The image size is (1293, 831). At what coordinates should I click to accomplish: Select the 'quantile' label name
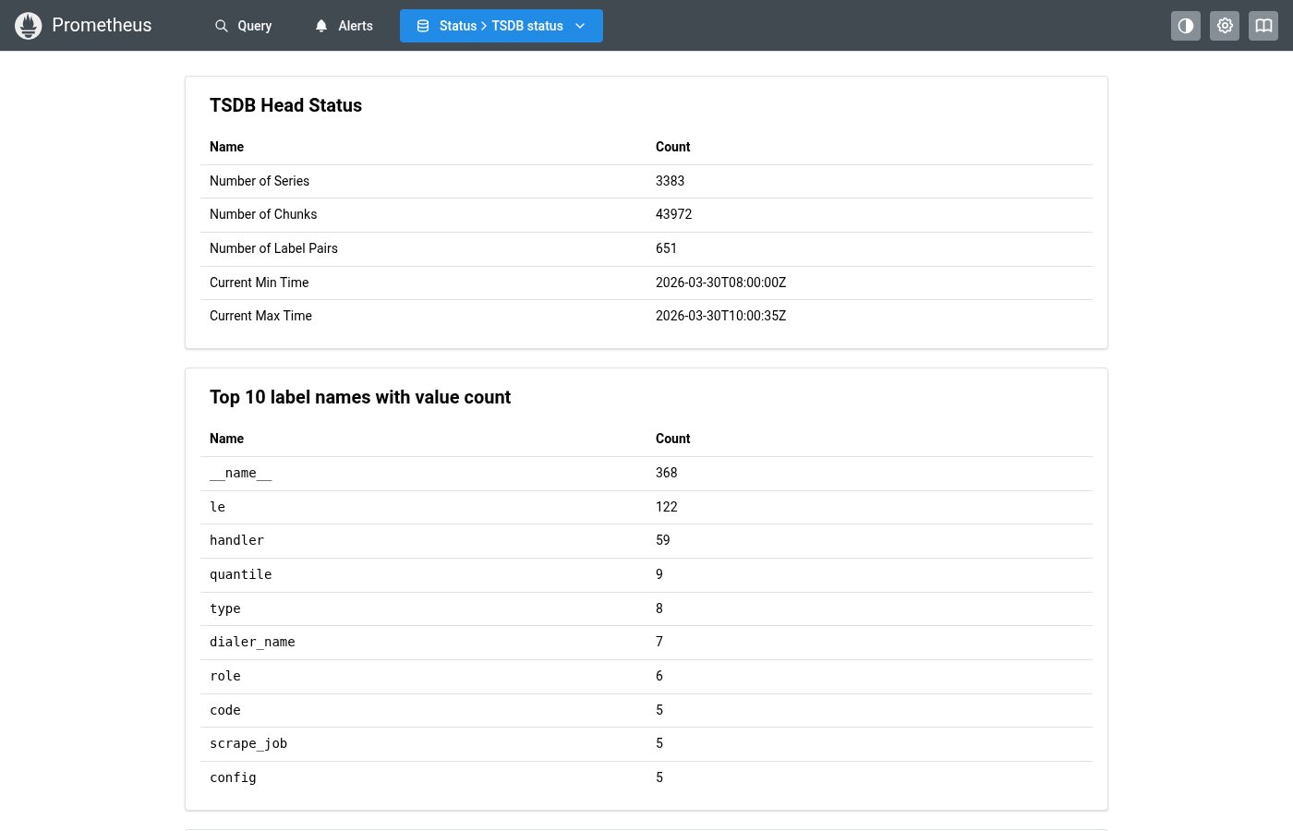click(x=240, y=574)
